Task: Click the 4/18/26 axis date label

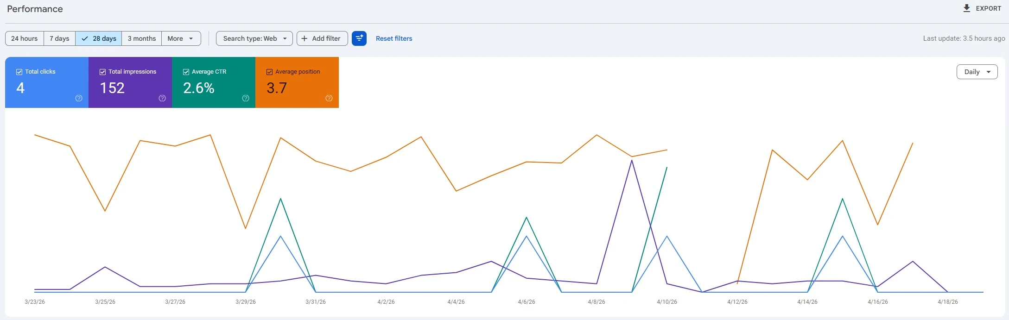Action: [x=948, y=302]
